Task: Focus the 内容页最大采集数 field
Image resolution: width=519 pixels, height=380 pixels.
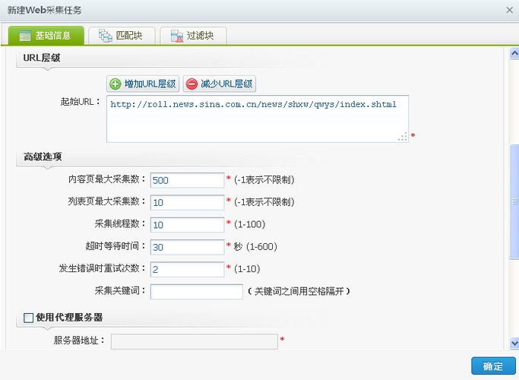Action: (187, 180)
